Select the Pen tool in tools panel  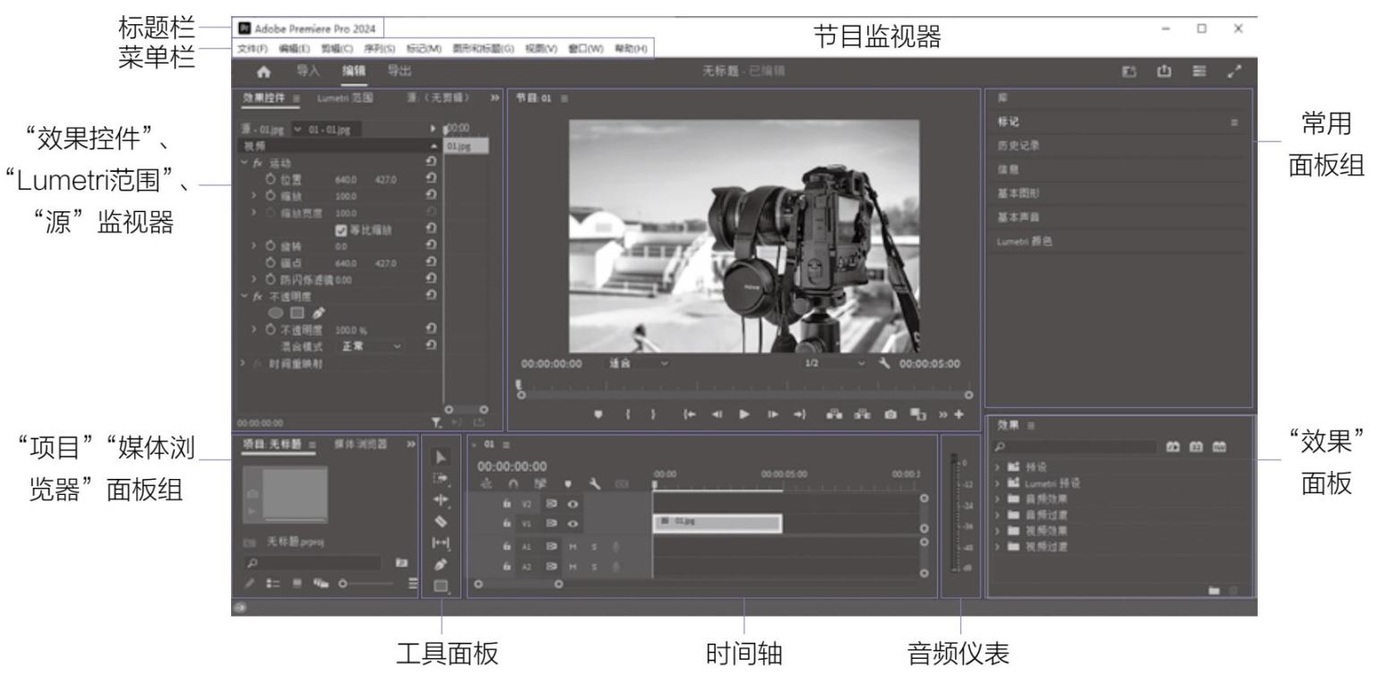(x=440, y=565)
